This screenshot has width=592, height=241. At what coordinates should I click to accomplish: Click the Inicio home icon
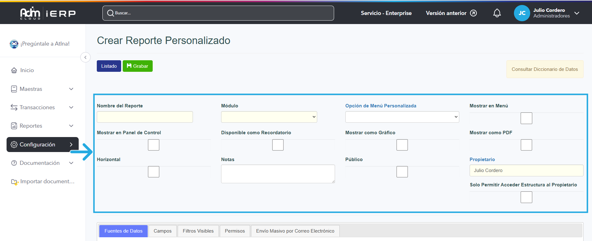coord(14,70)
